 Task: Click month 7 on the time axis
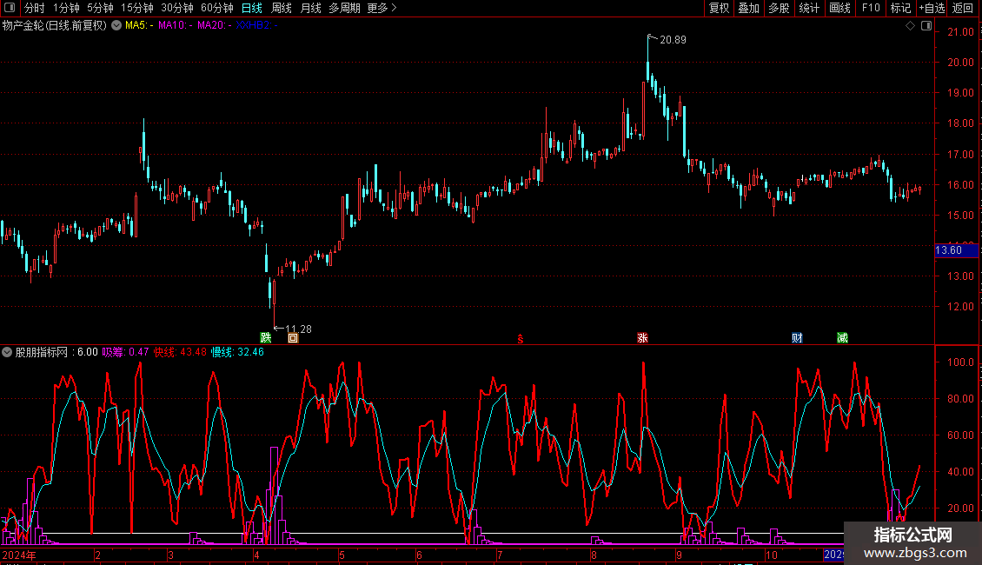(x=499, y=555)
